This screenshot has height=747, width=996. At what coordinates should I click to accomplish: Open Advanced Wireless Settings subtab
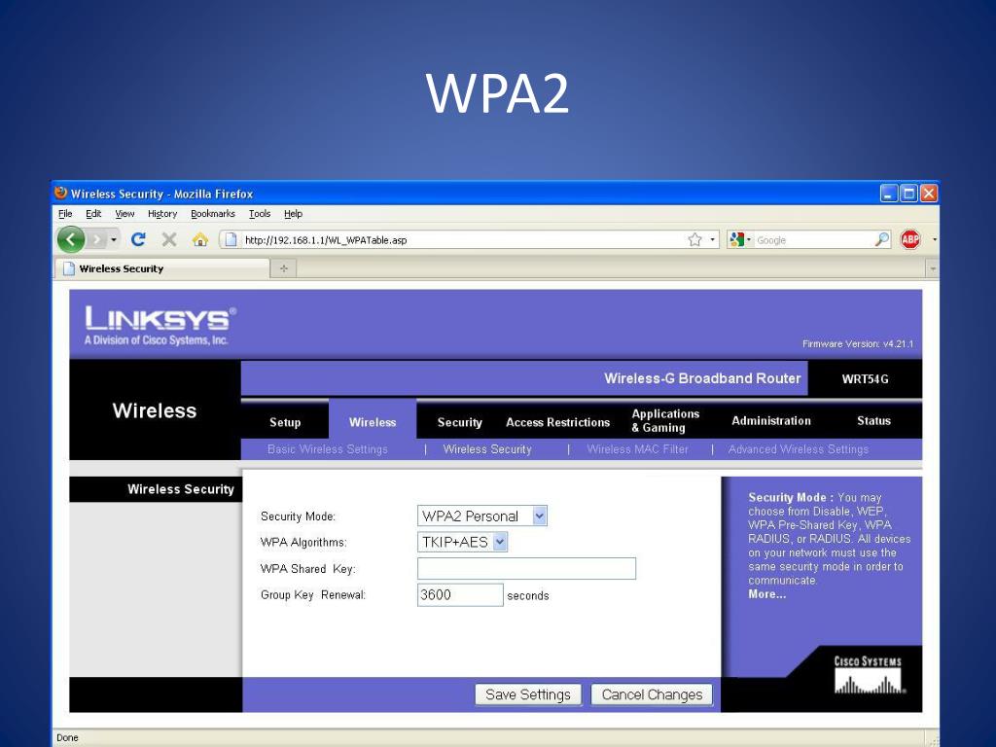point(799,449)
